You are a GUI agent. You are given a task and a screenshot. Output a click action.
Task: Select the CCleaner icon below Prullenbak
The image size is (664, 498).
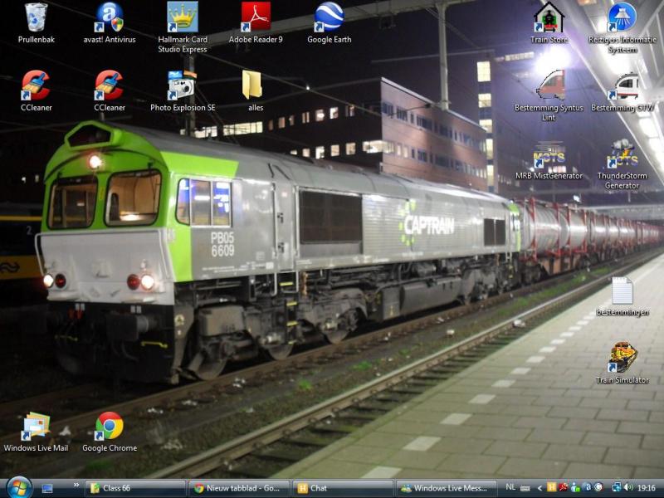click(x=36, y=91)
